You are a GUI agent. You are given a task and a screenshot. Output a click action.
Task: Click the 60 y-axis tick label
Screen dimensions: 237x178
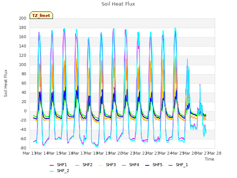24,83
